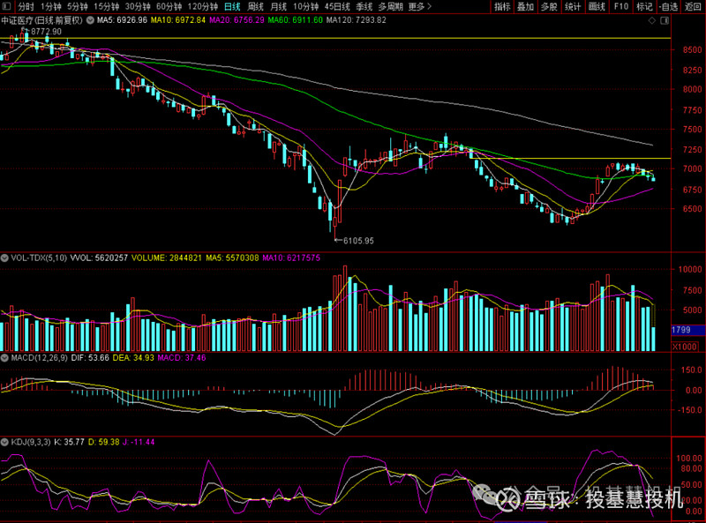Select the 120分钟 period tab
706x523 pixels.
click(x=203, y=7)
